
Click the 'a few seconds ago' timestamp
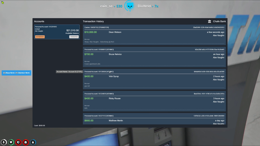216,32
